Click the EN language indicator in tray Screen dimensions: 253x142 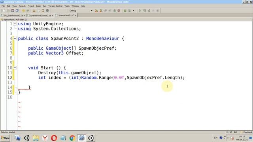click(x=216, y=138)
